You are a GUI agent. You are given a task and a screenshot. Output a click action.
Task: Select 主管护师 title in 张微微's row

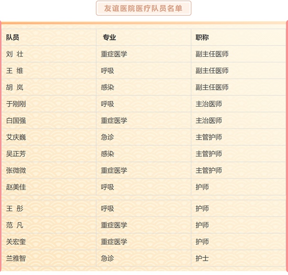pos(208,170)
